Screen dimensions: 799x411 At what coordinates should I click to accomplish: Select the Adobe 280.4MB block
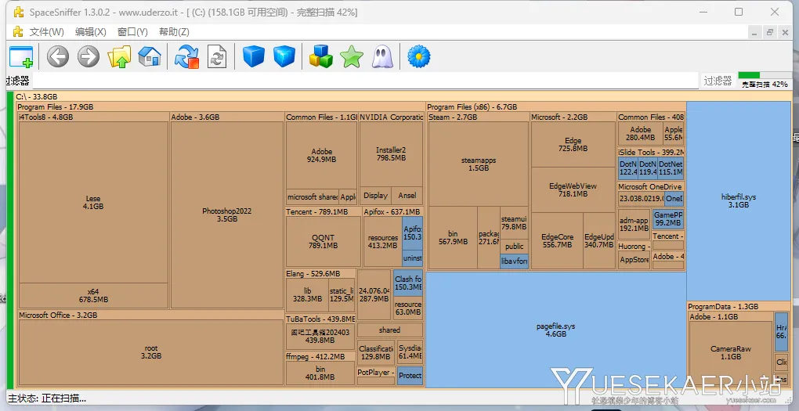[x=641, y=133]
